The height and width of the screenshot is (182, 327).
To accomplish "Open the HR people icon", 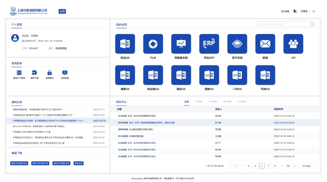I will pos(293,44).
